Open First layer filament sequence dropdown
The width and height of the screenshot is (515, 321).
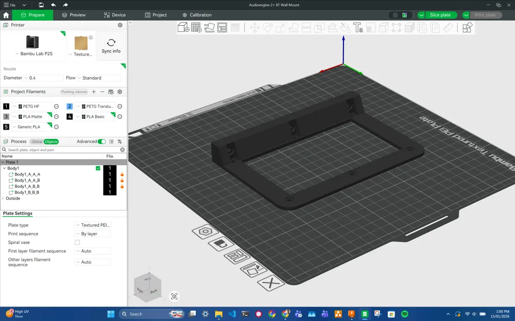point(93,251)
